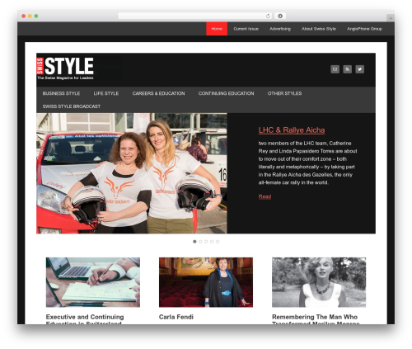Select the fourth slider dot
The height and width of the screenshot is (349, 412).
[x=212, y=242]
